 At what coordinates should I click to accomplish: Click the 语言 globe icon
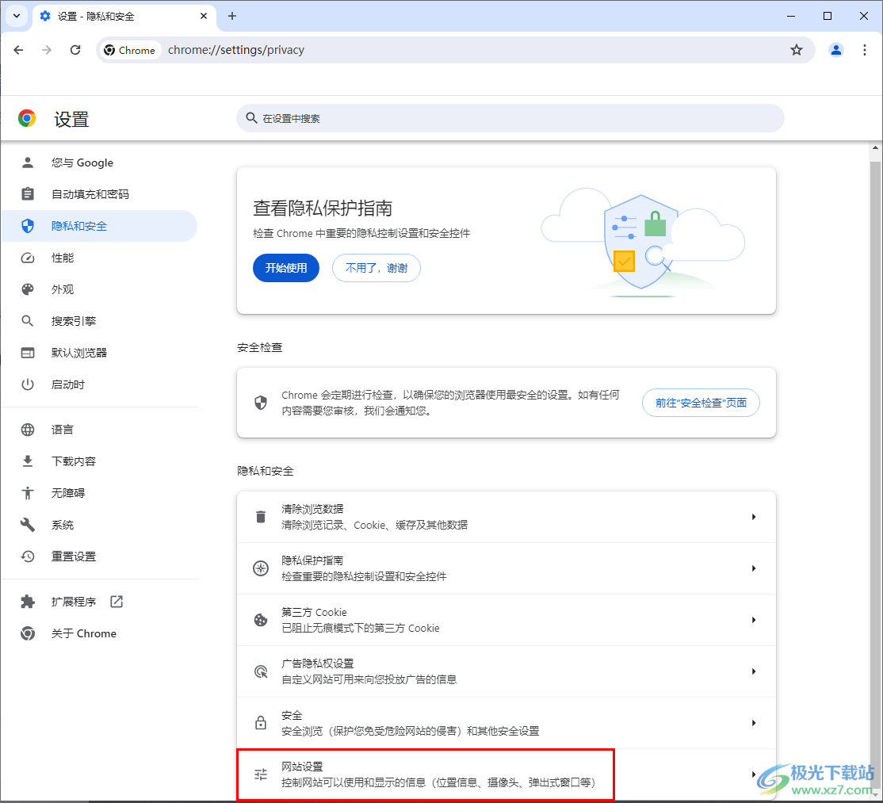pos(28,430)
